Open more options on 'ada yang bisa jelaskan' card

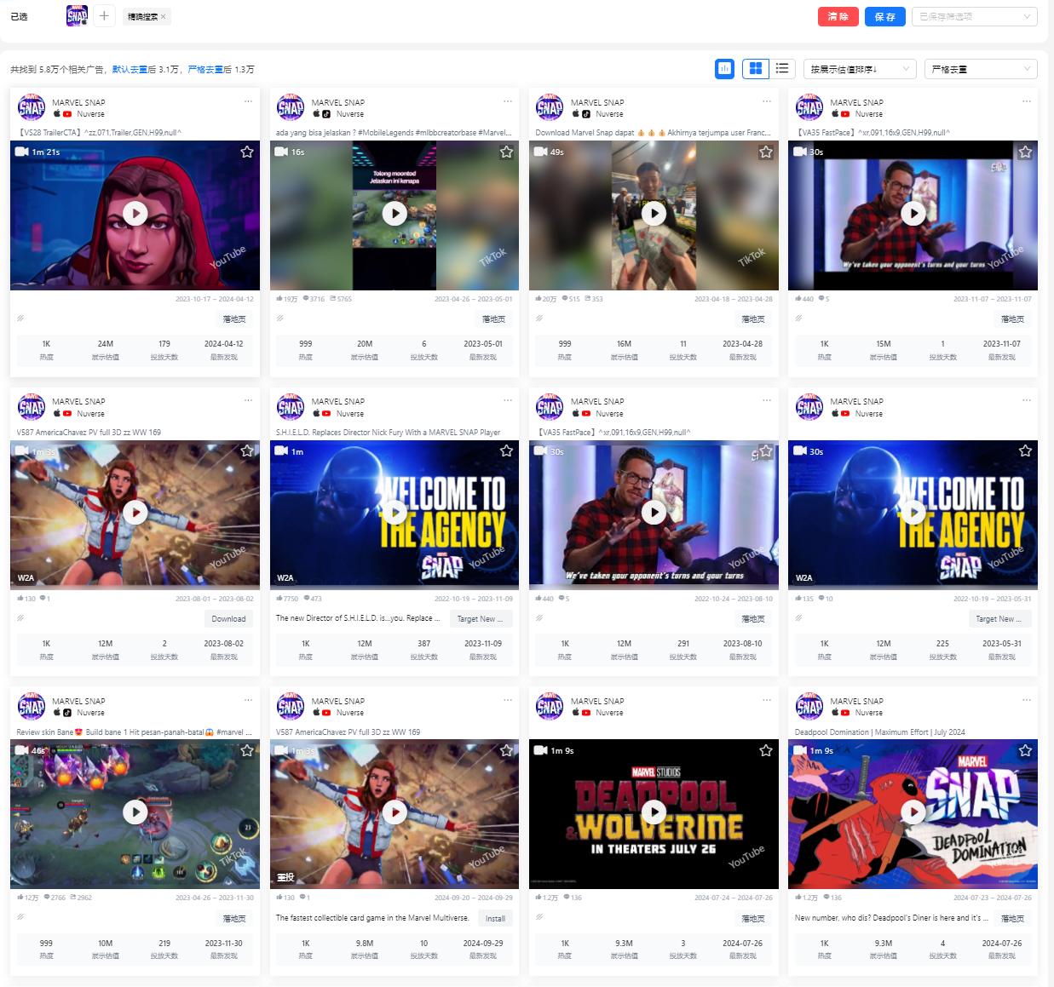(x=508, y=101)
